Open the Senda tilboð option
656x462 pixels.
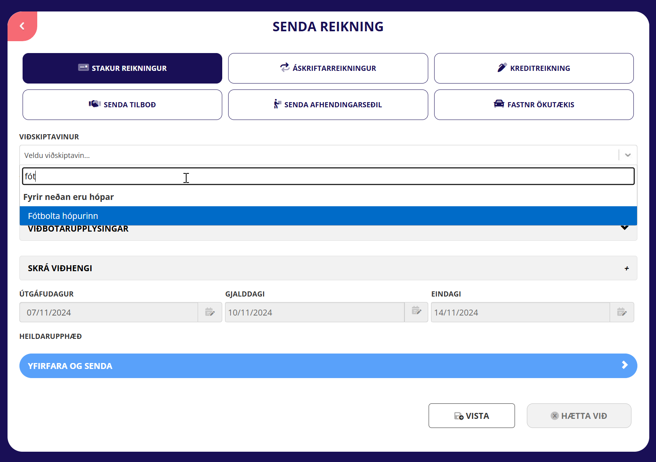pos(122,105)
